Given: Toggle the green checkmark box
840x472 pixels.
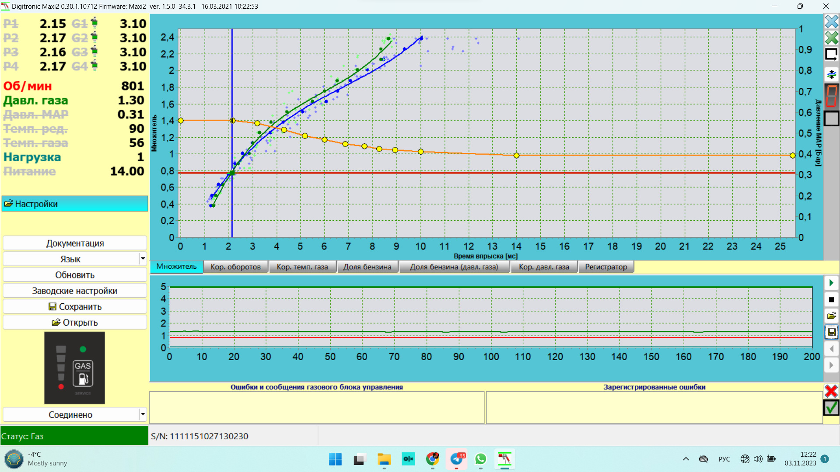Looking at the screenshot, I should (831, 408).
